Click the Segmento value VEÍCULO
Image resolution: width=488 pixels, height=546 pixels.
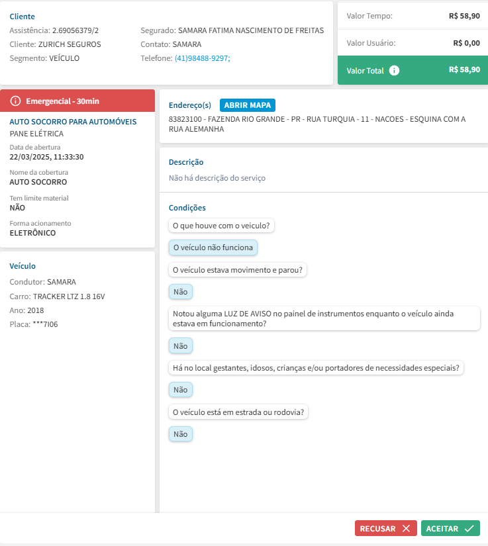pos(64,58)
